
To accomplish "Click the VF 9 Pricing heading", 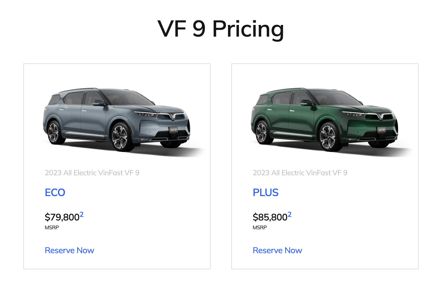I will pos(221,29).
